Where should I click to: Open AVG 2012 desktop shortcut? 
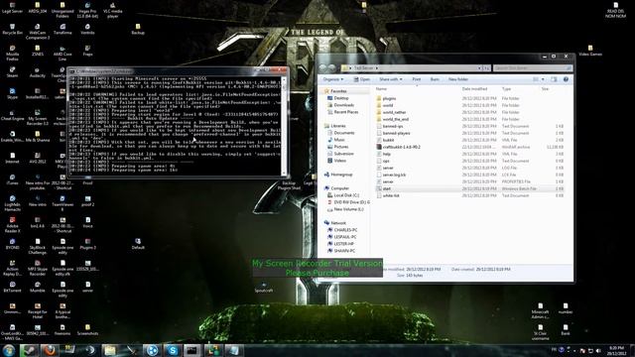coord(38,158)
